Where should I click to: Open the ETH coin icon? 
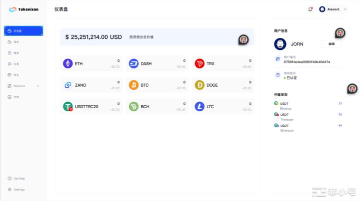(68, 63)
